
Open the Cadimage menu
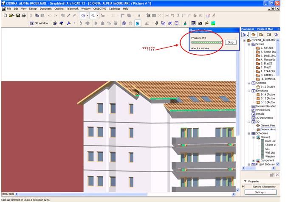(x=114, y=8)
